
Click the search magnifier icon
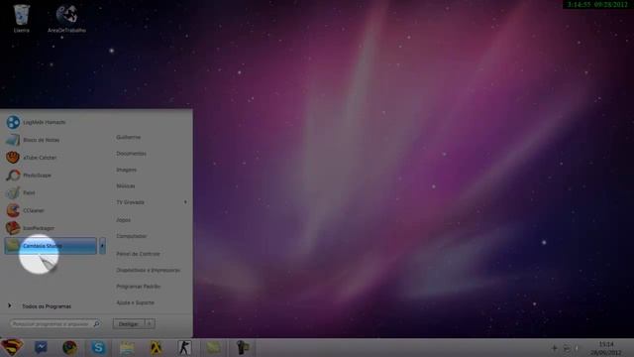97,324
